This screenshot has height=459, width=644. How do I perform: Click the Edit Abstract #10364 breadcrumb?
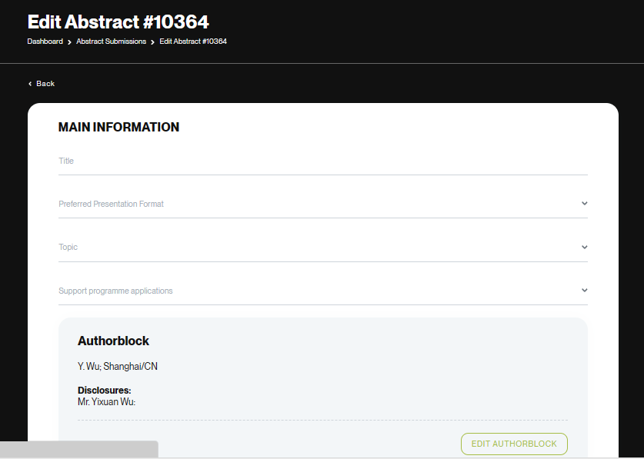coord(193,42)
